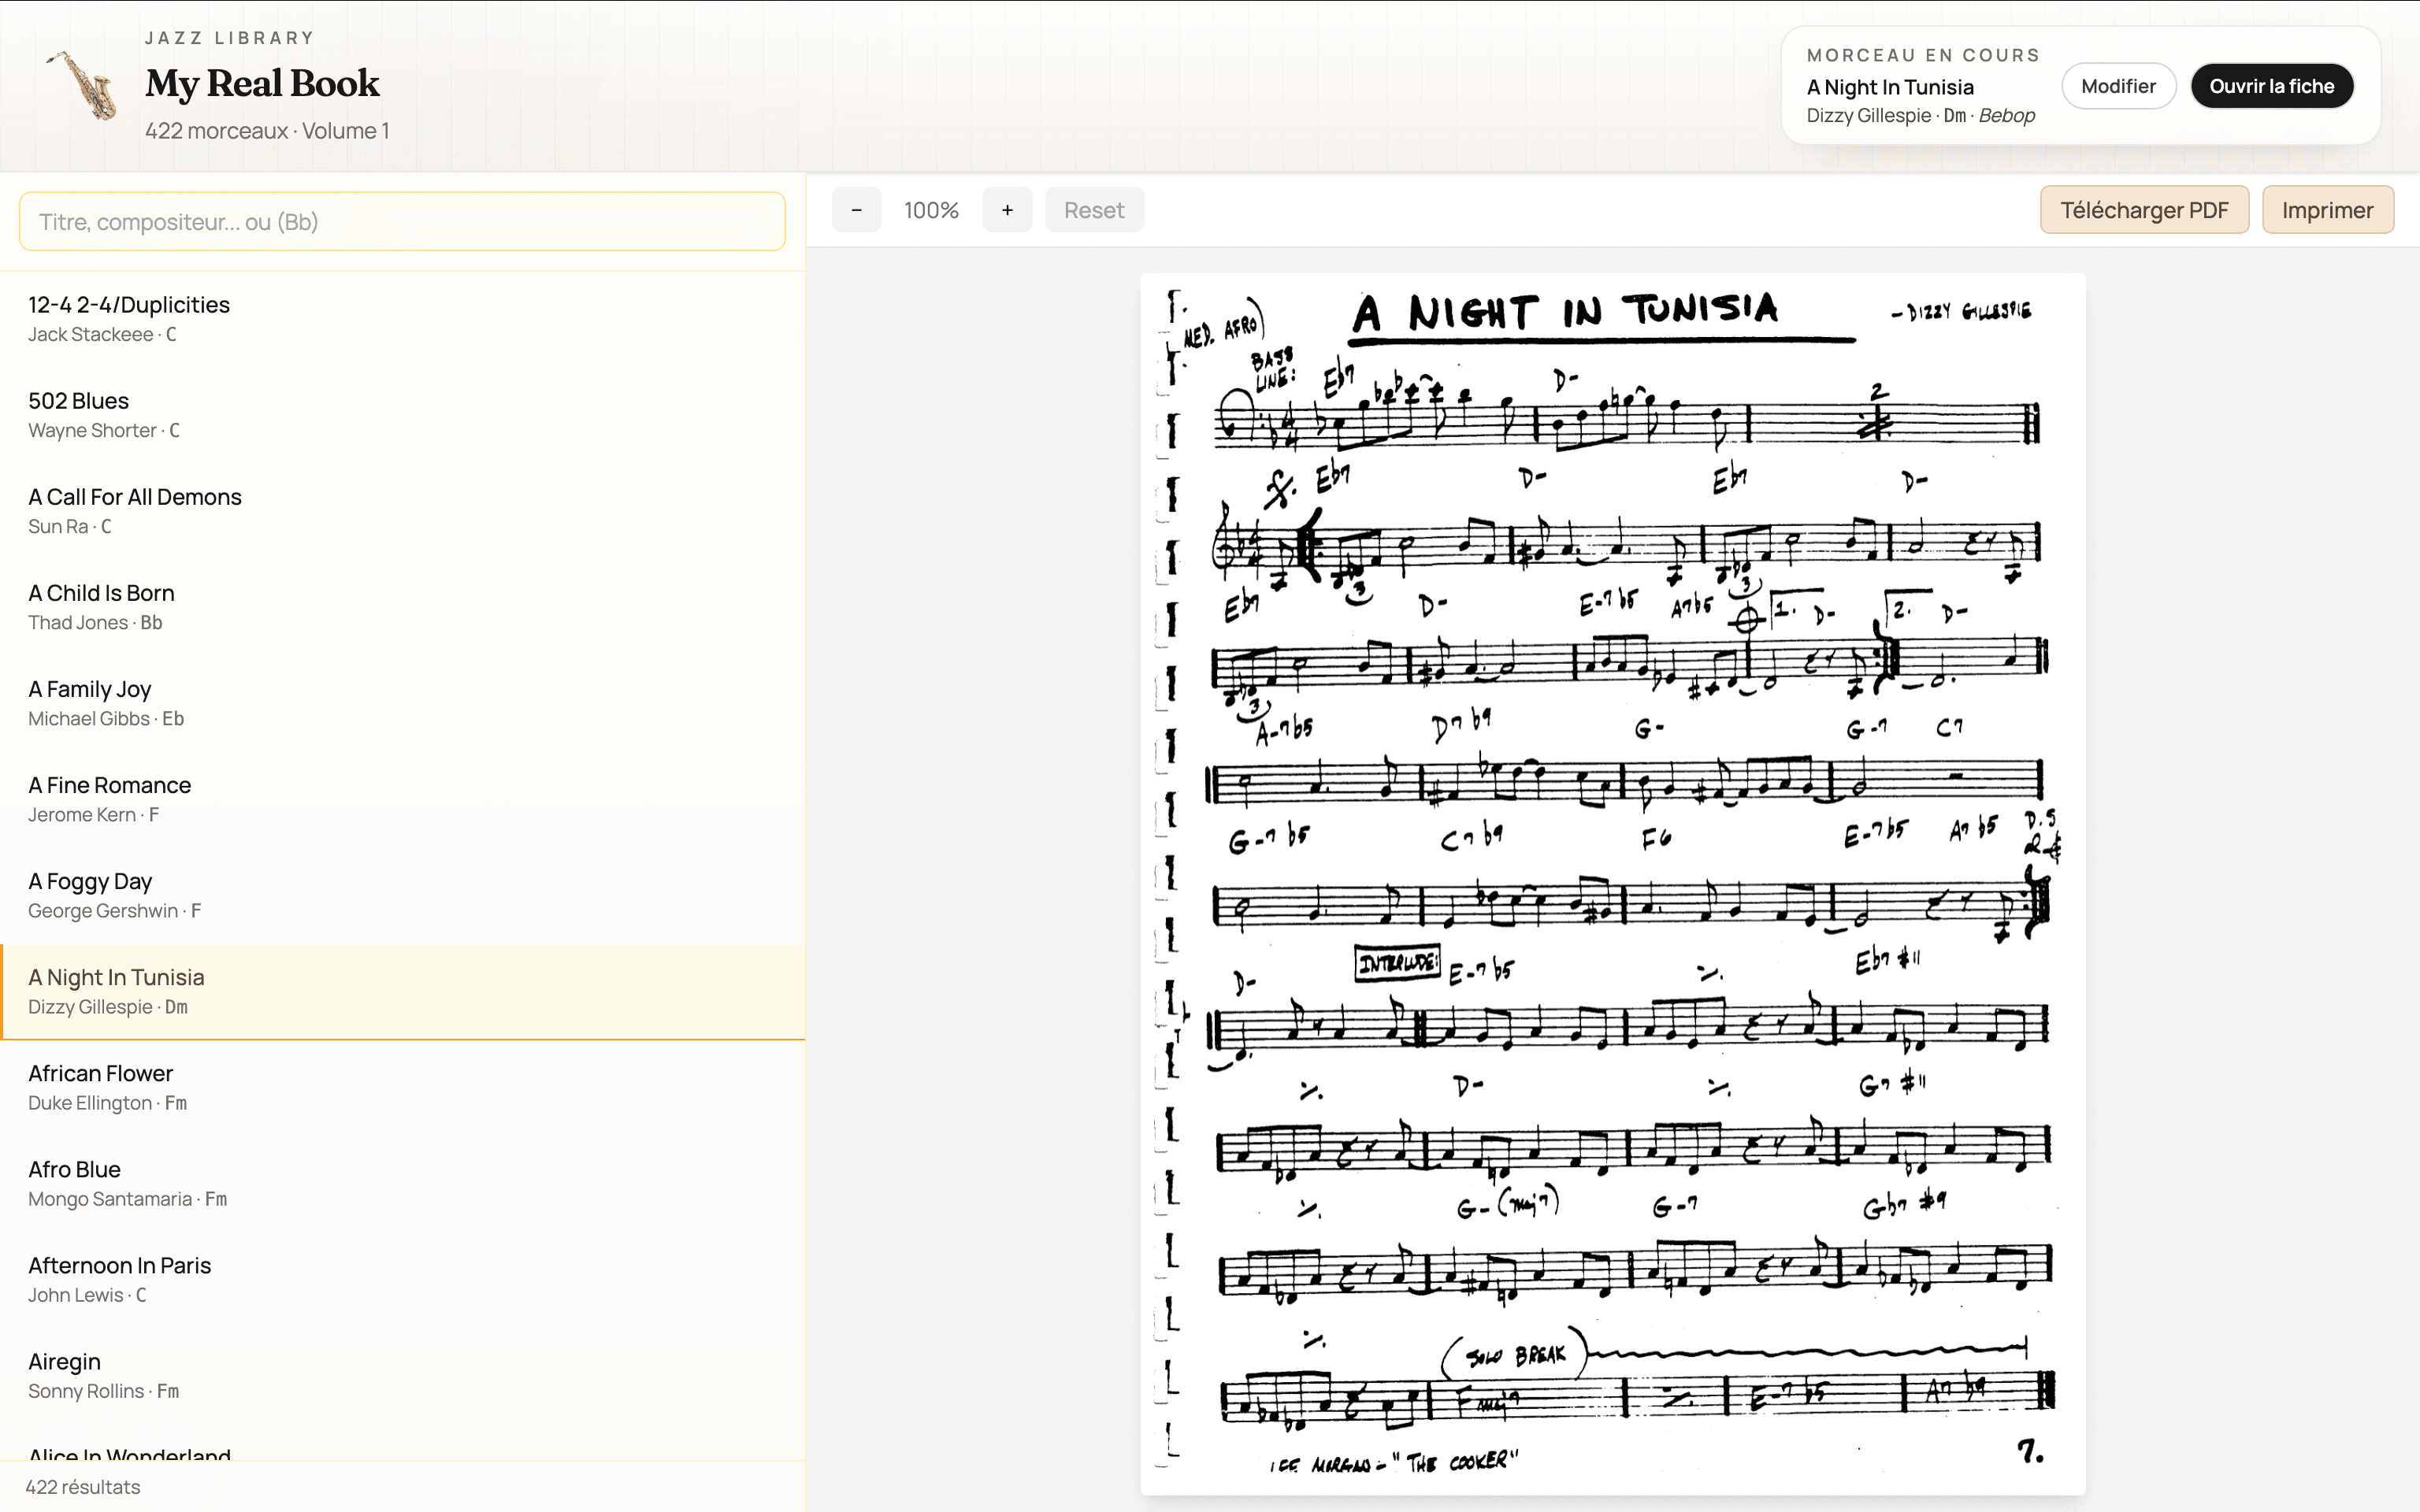Screen dimensions: 2420x1512
Task: Open A Call For All Demons
Action: coord(402,511)
